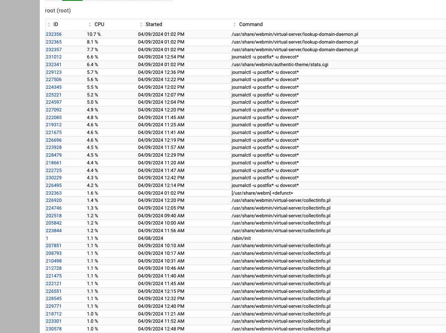Sort table by CPU column arrows

[x=90, y=25]
